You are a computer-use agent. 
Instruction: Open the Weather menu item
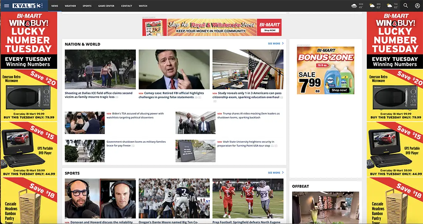coord(70,6)
